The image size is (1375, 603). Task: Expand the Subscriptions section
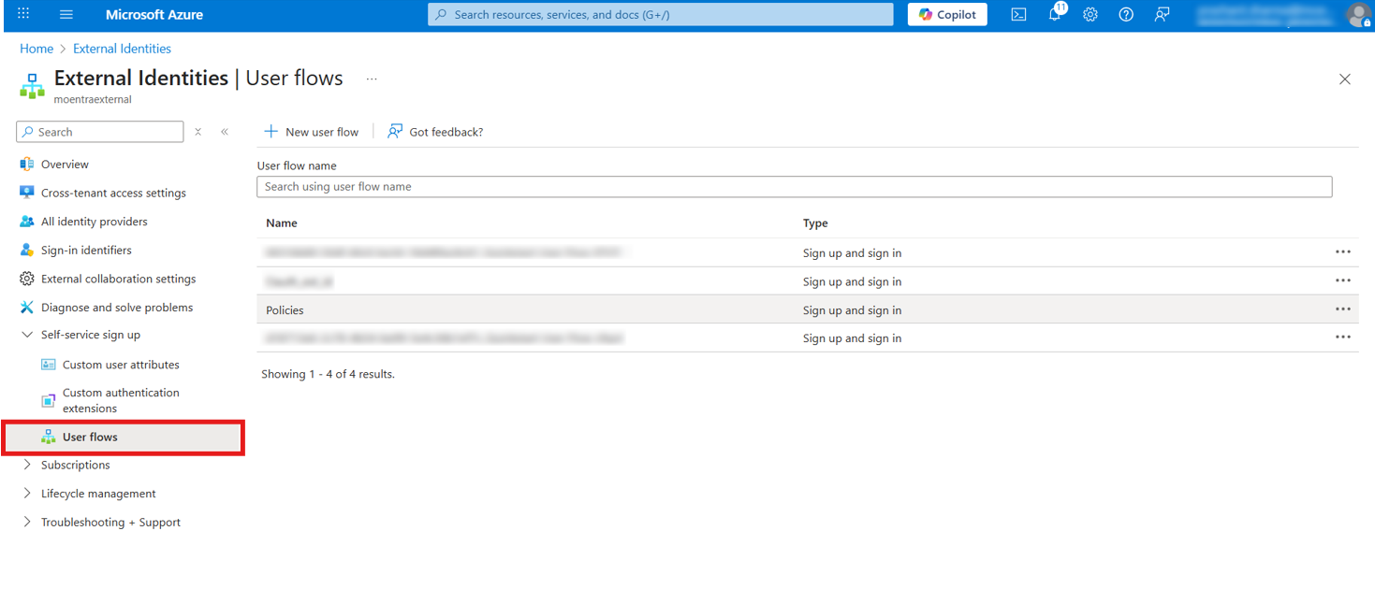28,465
